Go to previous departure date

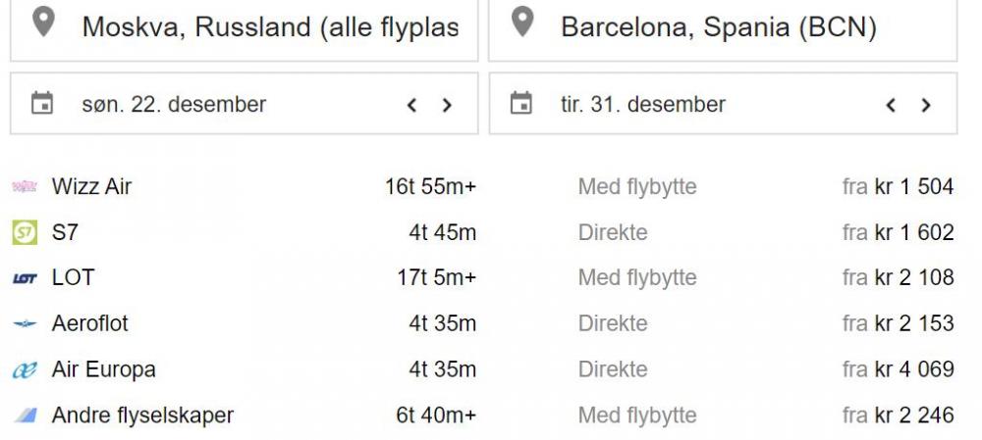tap(412, 105)
